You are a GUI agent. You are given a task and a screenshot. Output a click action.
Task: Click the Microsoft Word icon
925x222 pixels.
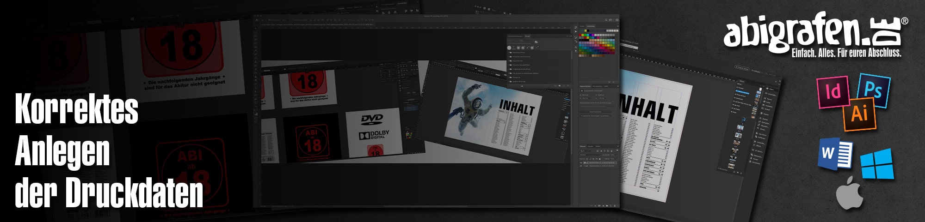[836, 155]
